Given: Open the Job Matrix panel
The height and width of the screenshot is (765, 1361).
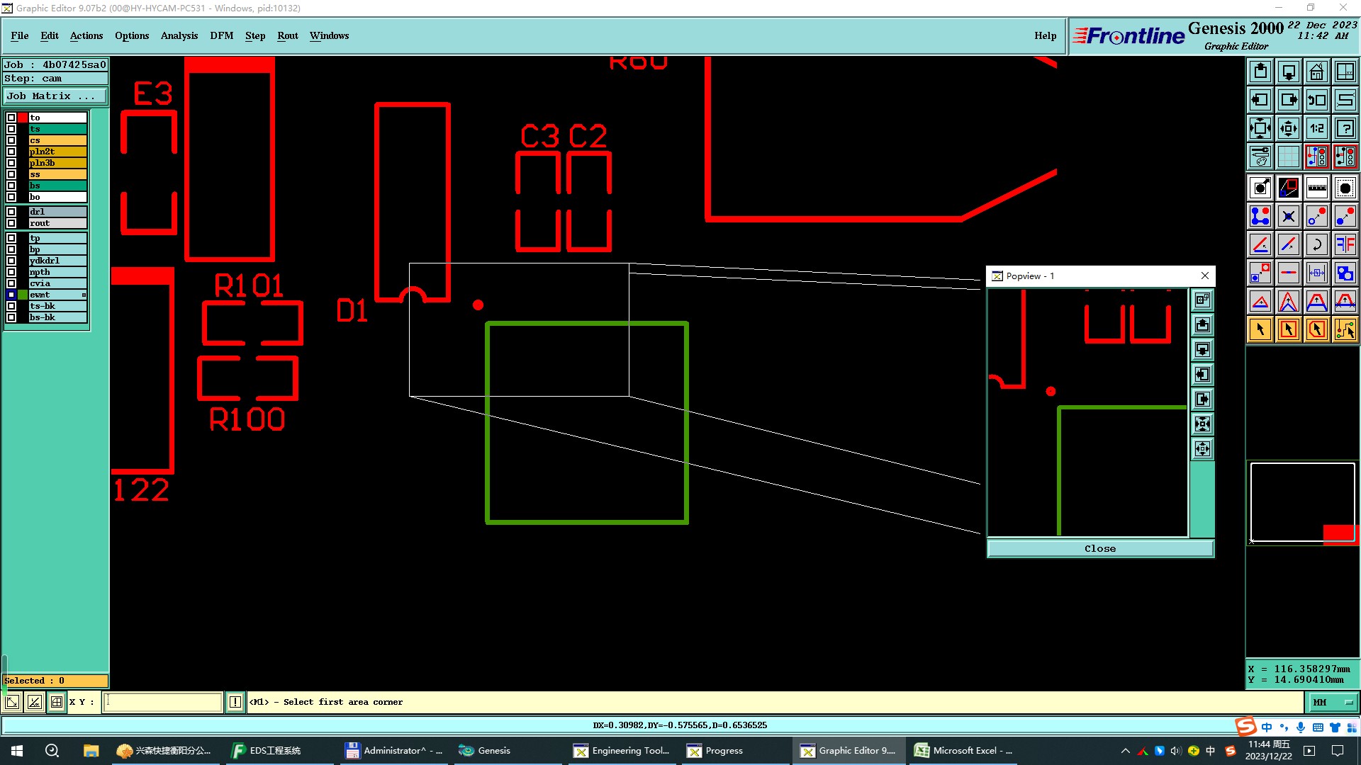Looking at the screenshot, I should tap(55, 96).
